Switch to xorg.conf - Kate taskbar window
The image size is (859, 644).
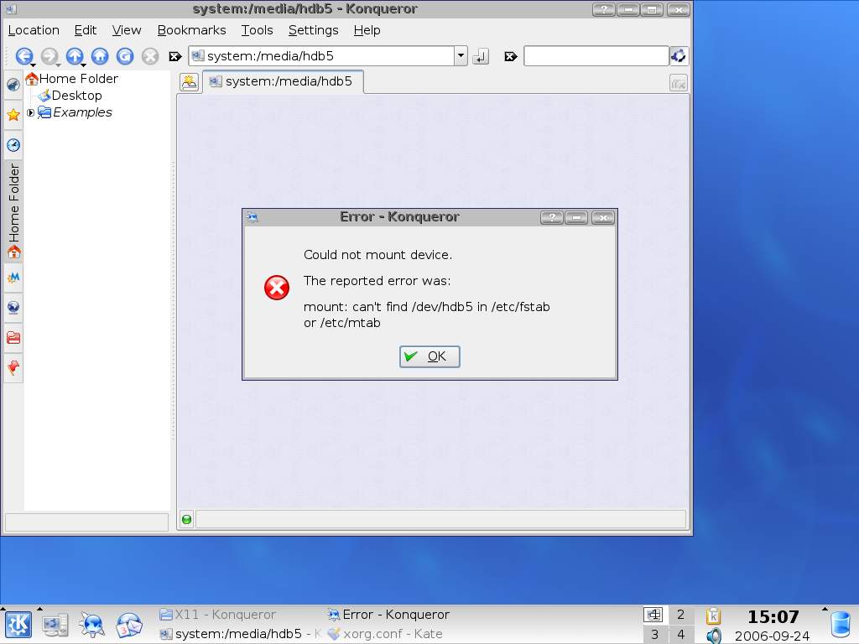[386, 634]
